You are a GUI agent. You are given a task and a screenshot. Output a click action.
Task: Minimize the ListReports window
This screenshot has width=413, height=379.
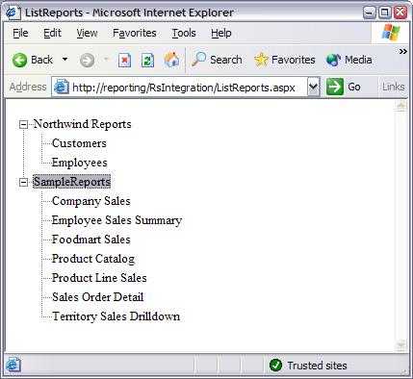pyautogui.click(x=370, y=13)
